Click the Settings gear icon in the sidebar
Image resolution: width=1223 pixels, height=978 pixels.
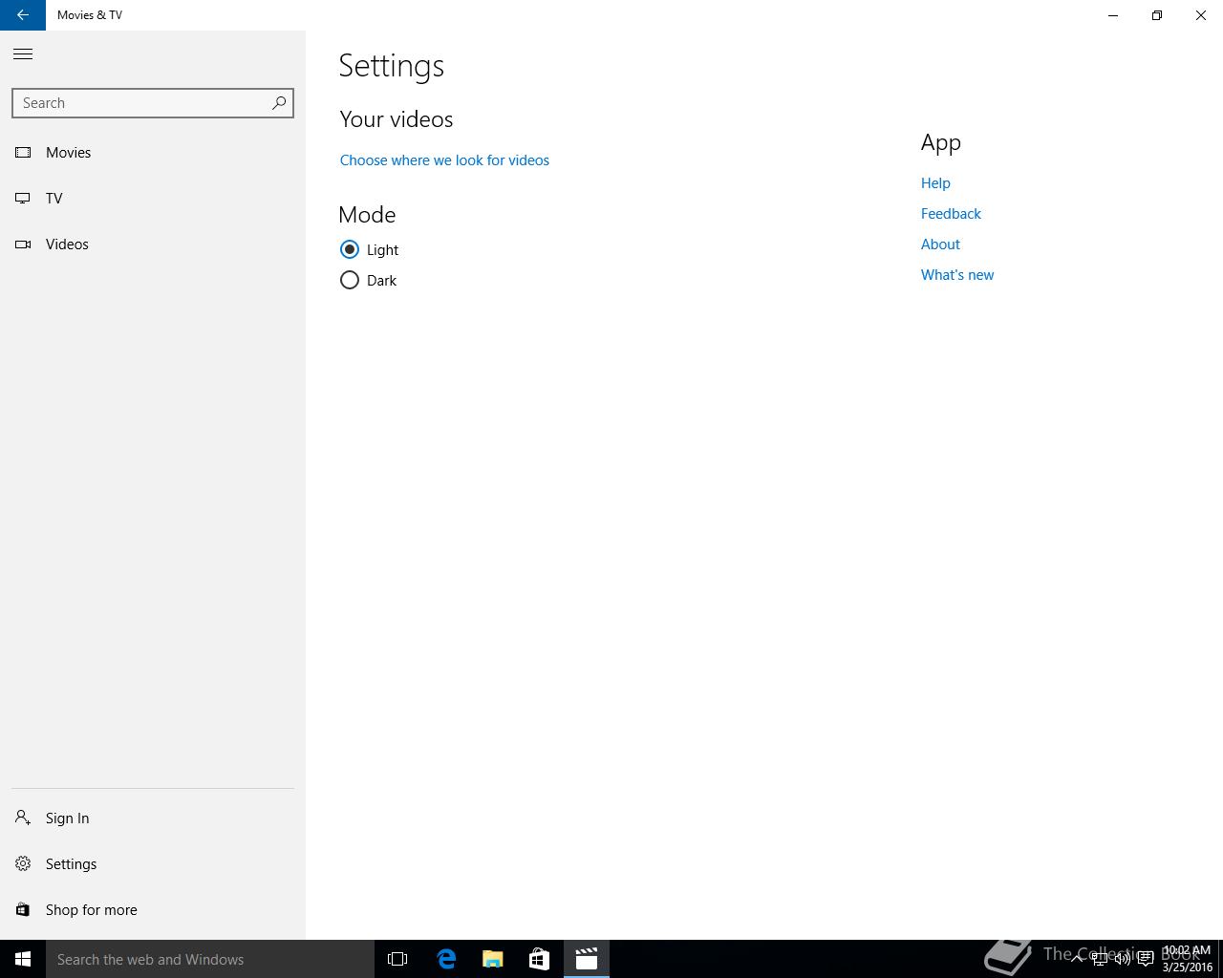(x=23, y=864)
